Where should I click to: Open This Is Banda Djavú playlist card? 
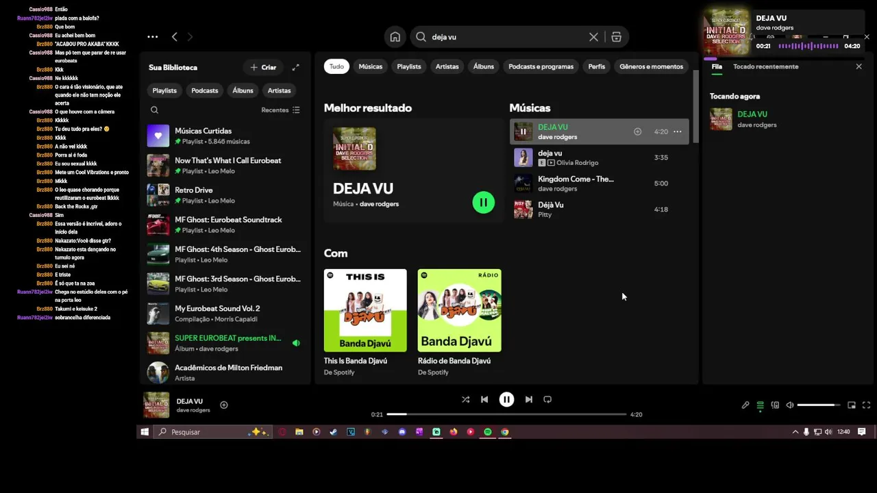[x=365, y=323]
